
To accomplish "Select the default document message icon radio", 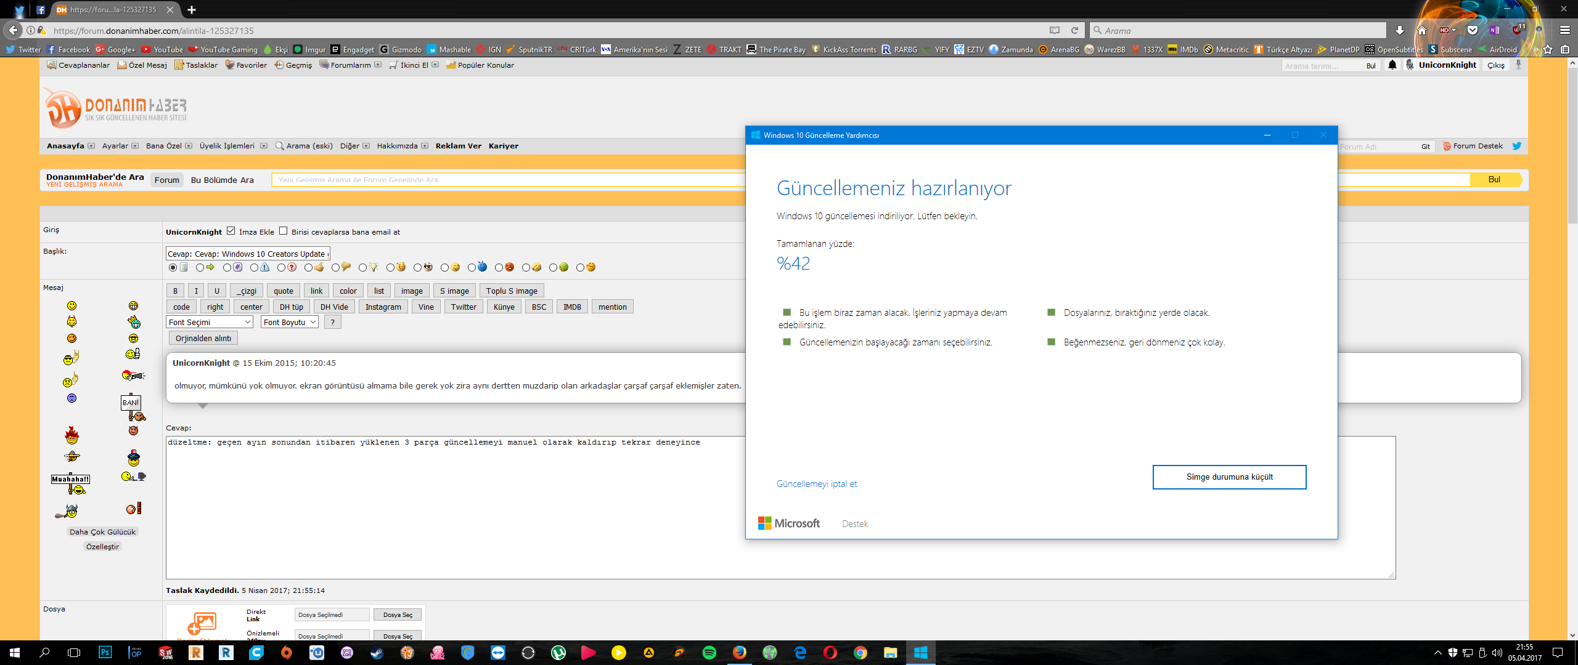I will pos(173,267).
